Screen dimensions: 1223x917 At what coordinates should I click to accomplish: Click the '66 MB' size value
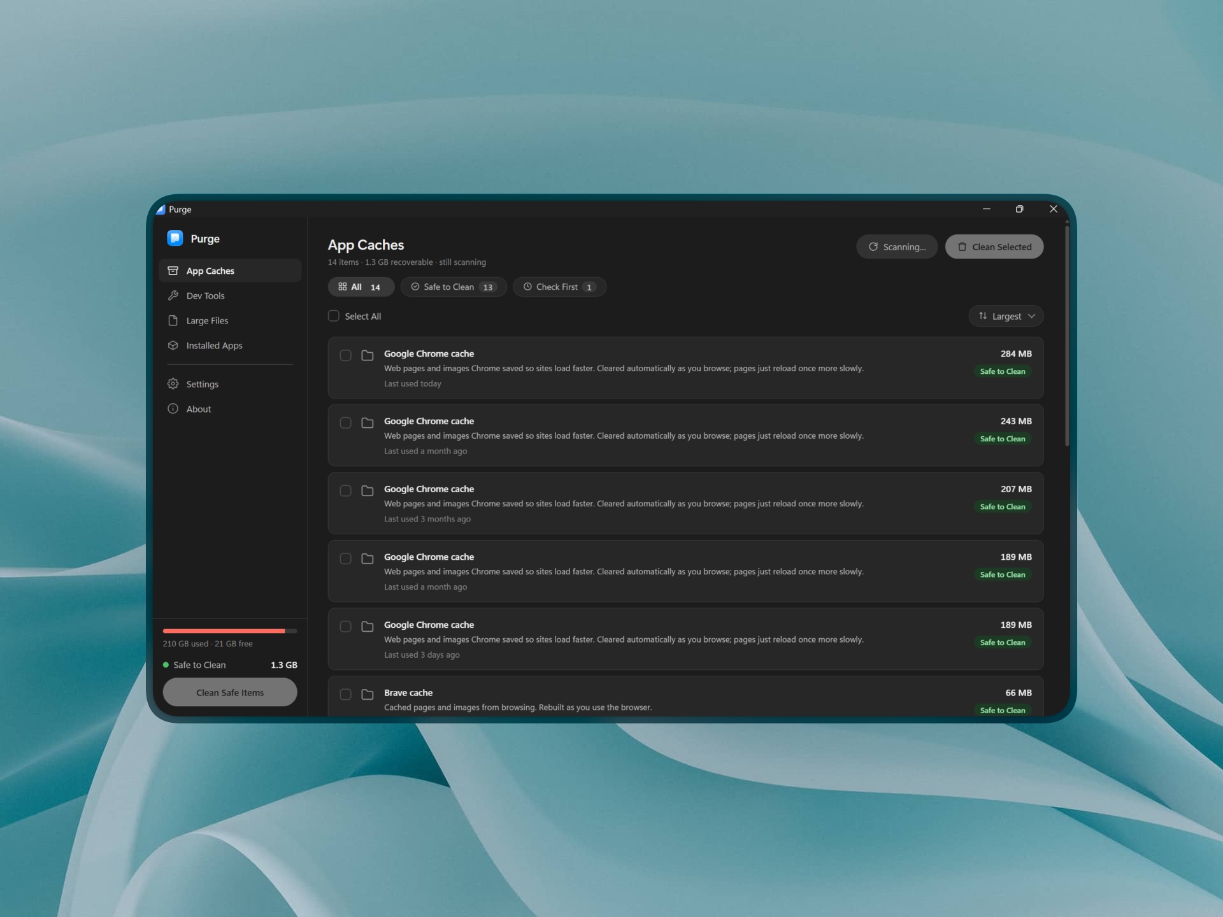click(1019, 692)
